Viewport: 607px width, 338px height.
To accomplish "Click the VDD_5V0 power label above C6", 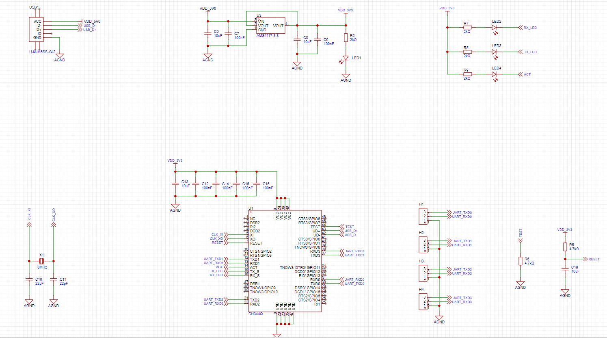I will pyautogui.click(x=208, y=9).
